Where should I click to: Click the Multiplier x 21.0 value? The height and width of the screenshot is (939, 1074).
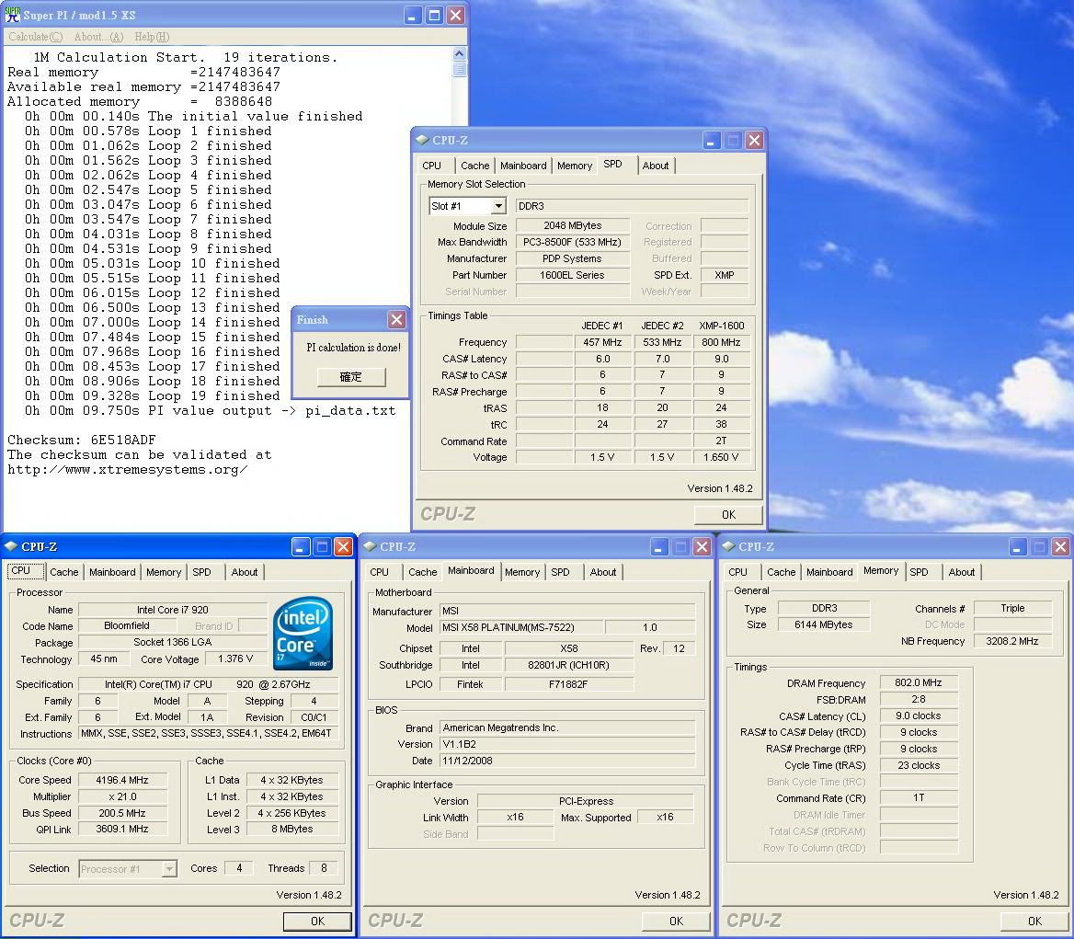[x=122, y=796]
